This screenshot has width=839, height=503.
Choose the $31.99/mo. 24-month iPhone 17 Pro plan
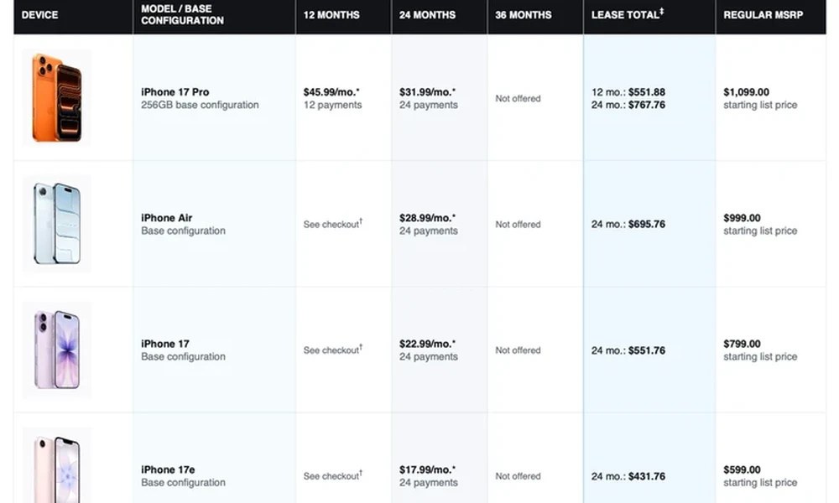coord(427,92)
